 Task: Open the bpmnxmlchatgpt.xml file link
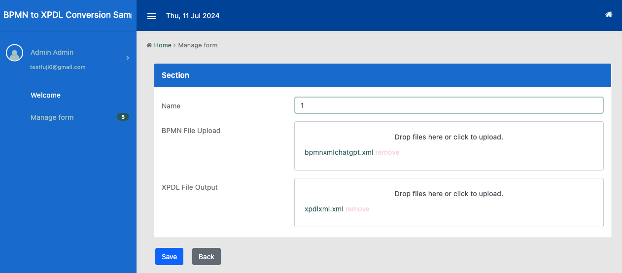pos(339,152)
